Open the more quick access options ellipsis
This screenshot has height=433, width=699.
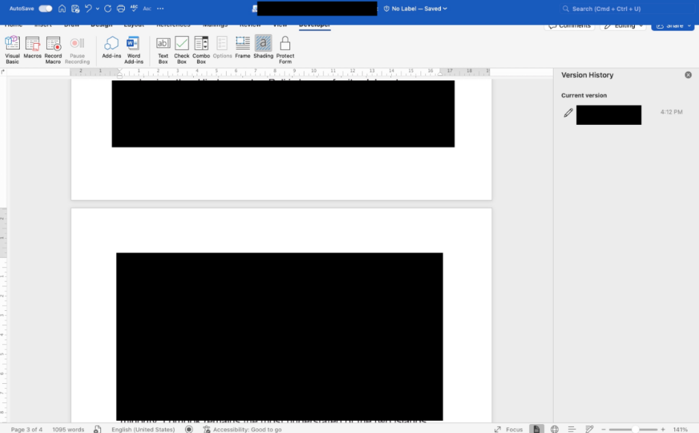[x=160, y=8]
